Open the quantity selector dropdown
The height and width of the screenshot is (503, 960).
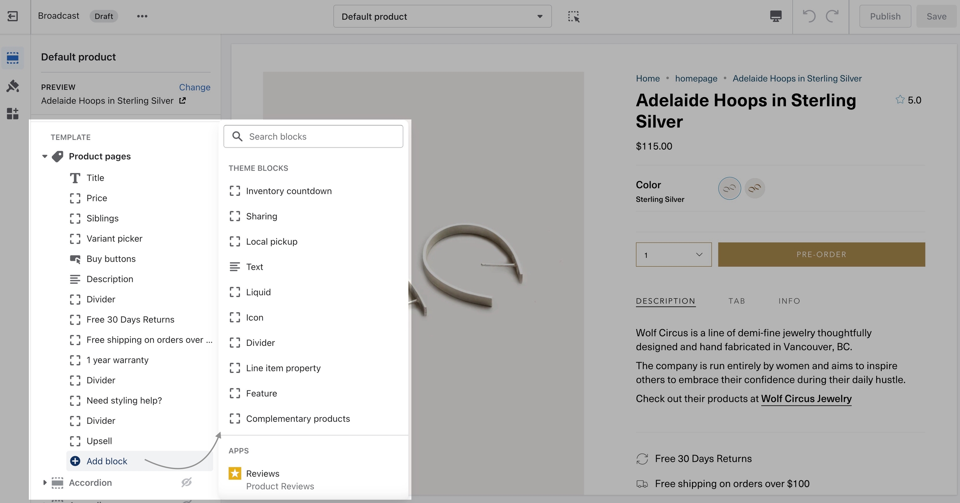click(673, 255)
